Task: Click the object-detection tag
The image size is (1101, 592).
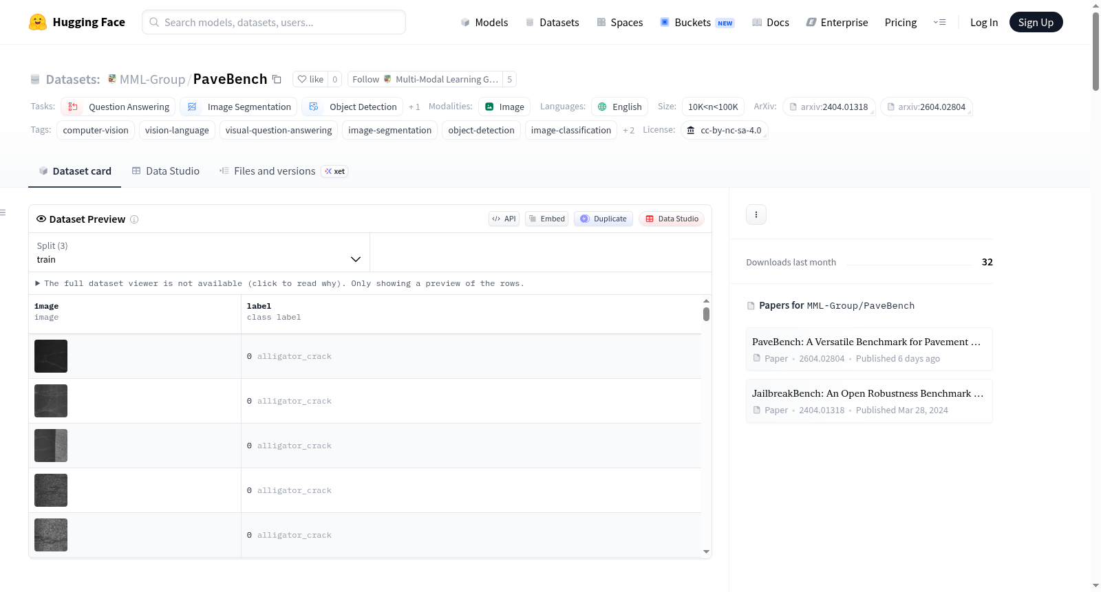Action: (x=482, y=130)
